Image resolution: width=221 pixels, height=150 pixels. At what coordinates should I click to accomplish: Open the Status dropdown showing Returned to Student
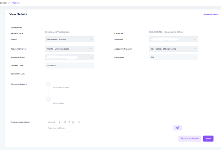[x=70, y=39]
